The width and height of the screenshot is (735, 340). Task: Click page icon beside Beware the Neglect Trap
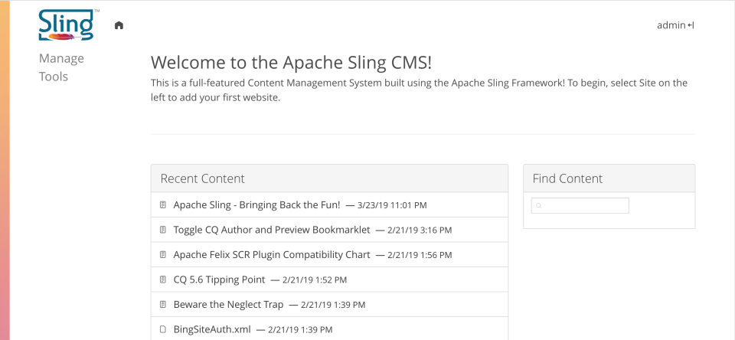[162, 305]
